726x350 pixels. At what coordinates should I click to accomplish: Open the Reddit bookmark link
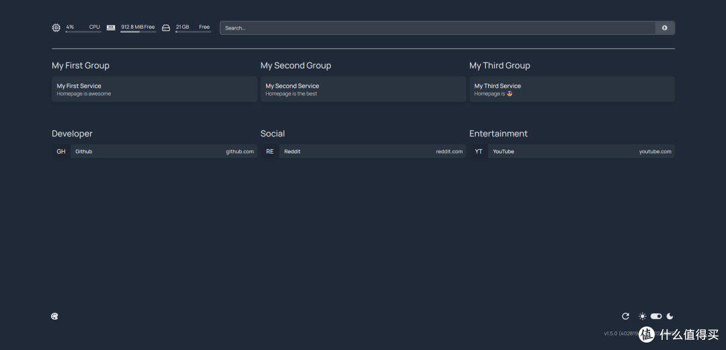tap(372, 151)
